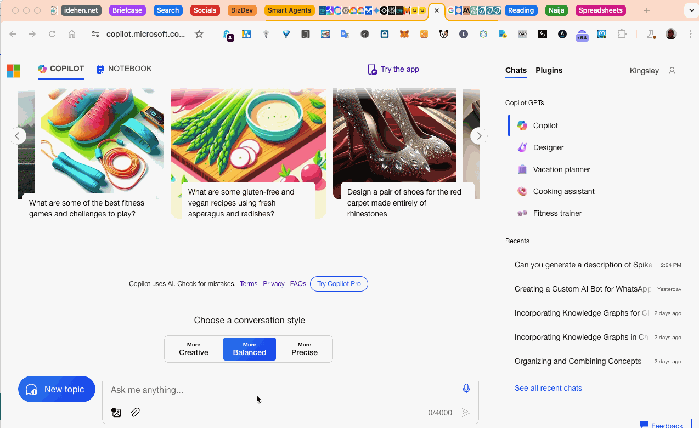The width and height of the screenshot is (699, 428).
Task: Select the idehen.net tab group
Action: click(81, 10)
